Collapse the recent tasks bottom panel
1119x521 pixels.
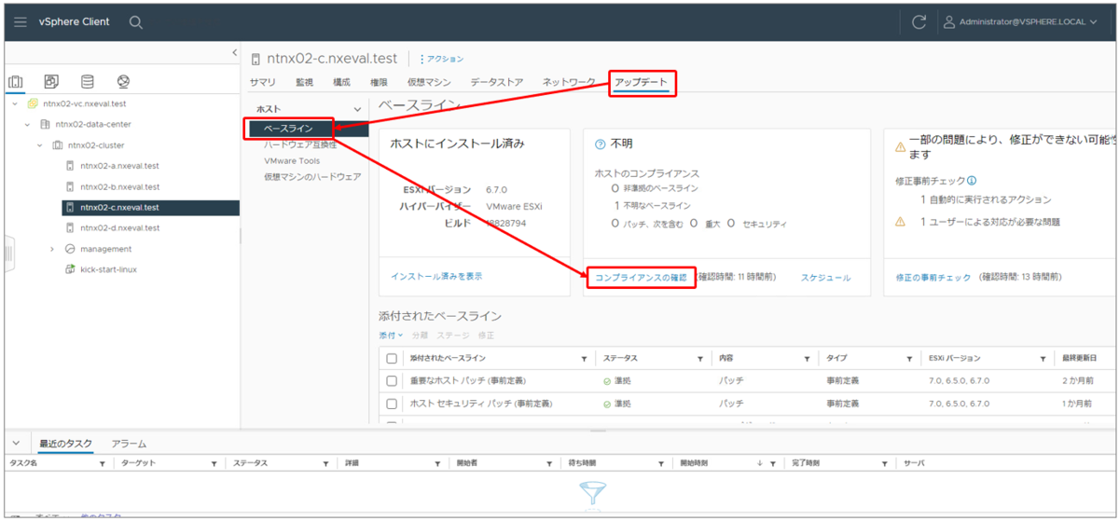click(15, 444)
